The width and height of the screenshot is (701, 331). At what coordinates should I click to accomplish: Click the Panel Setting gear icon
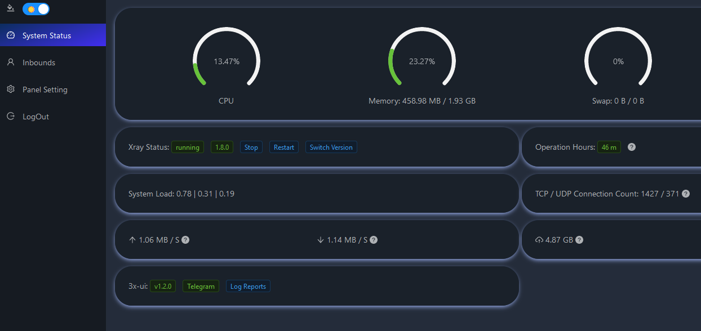[10, 90]
